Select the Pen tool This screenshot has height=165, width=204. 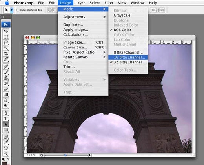(x=6, y=113)
